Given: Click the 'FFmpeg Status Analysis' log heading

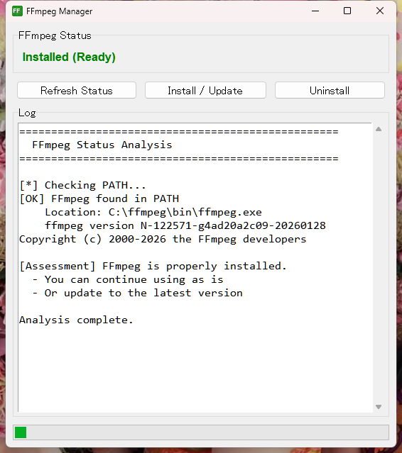Looking at the screenshot, I should (102, 145).
